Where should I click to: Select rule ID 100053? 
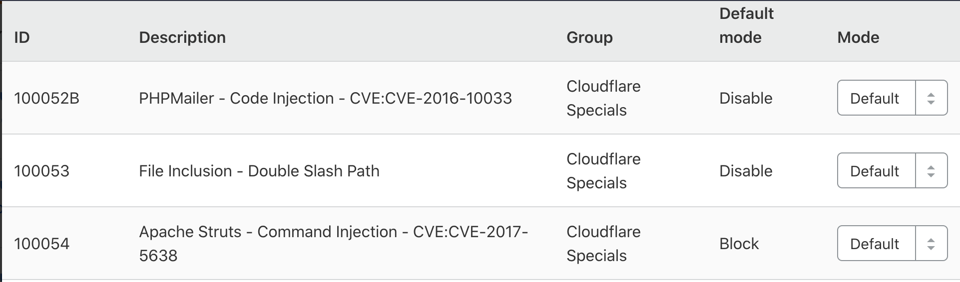[41, 171]
